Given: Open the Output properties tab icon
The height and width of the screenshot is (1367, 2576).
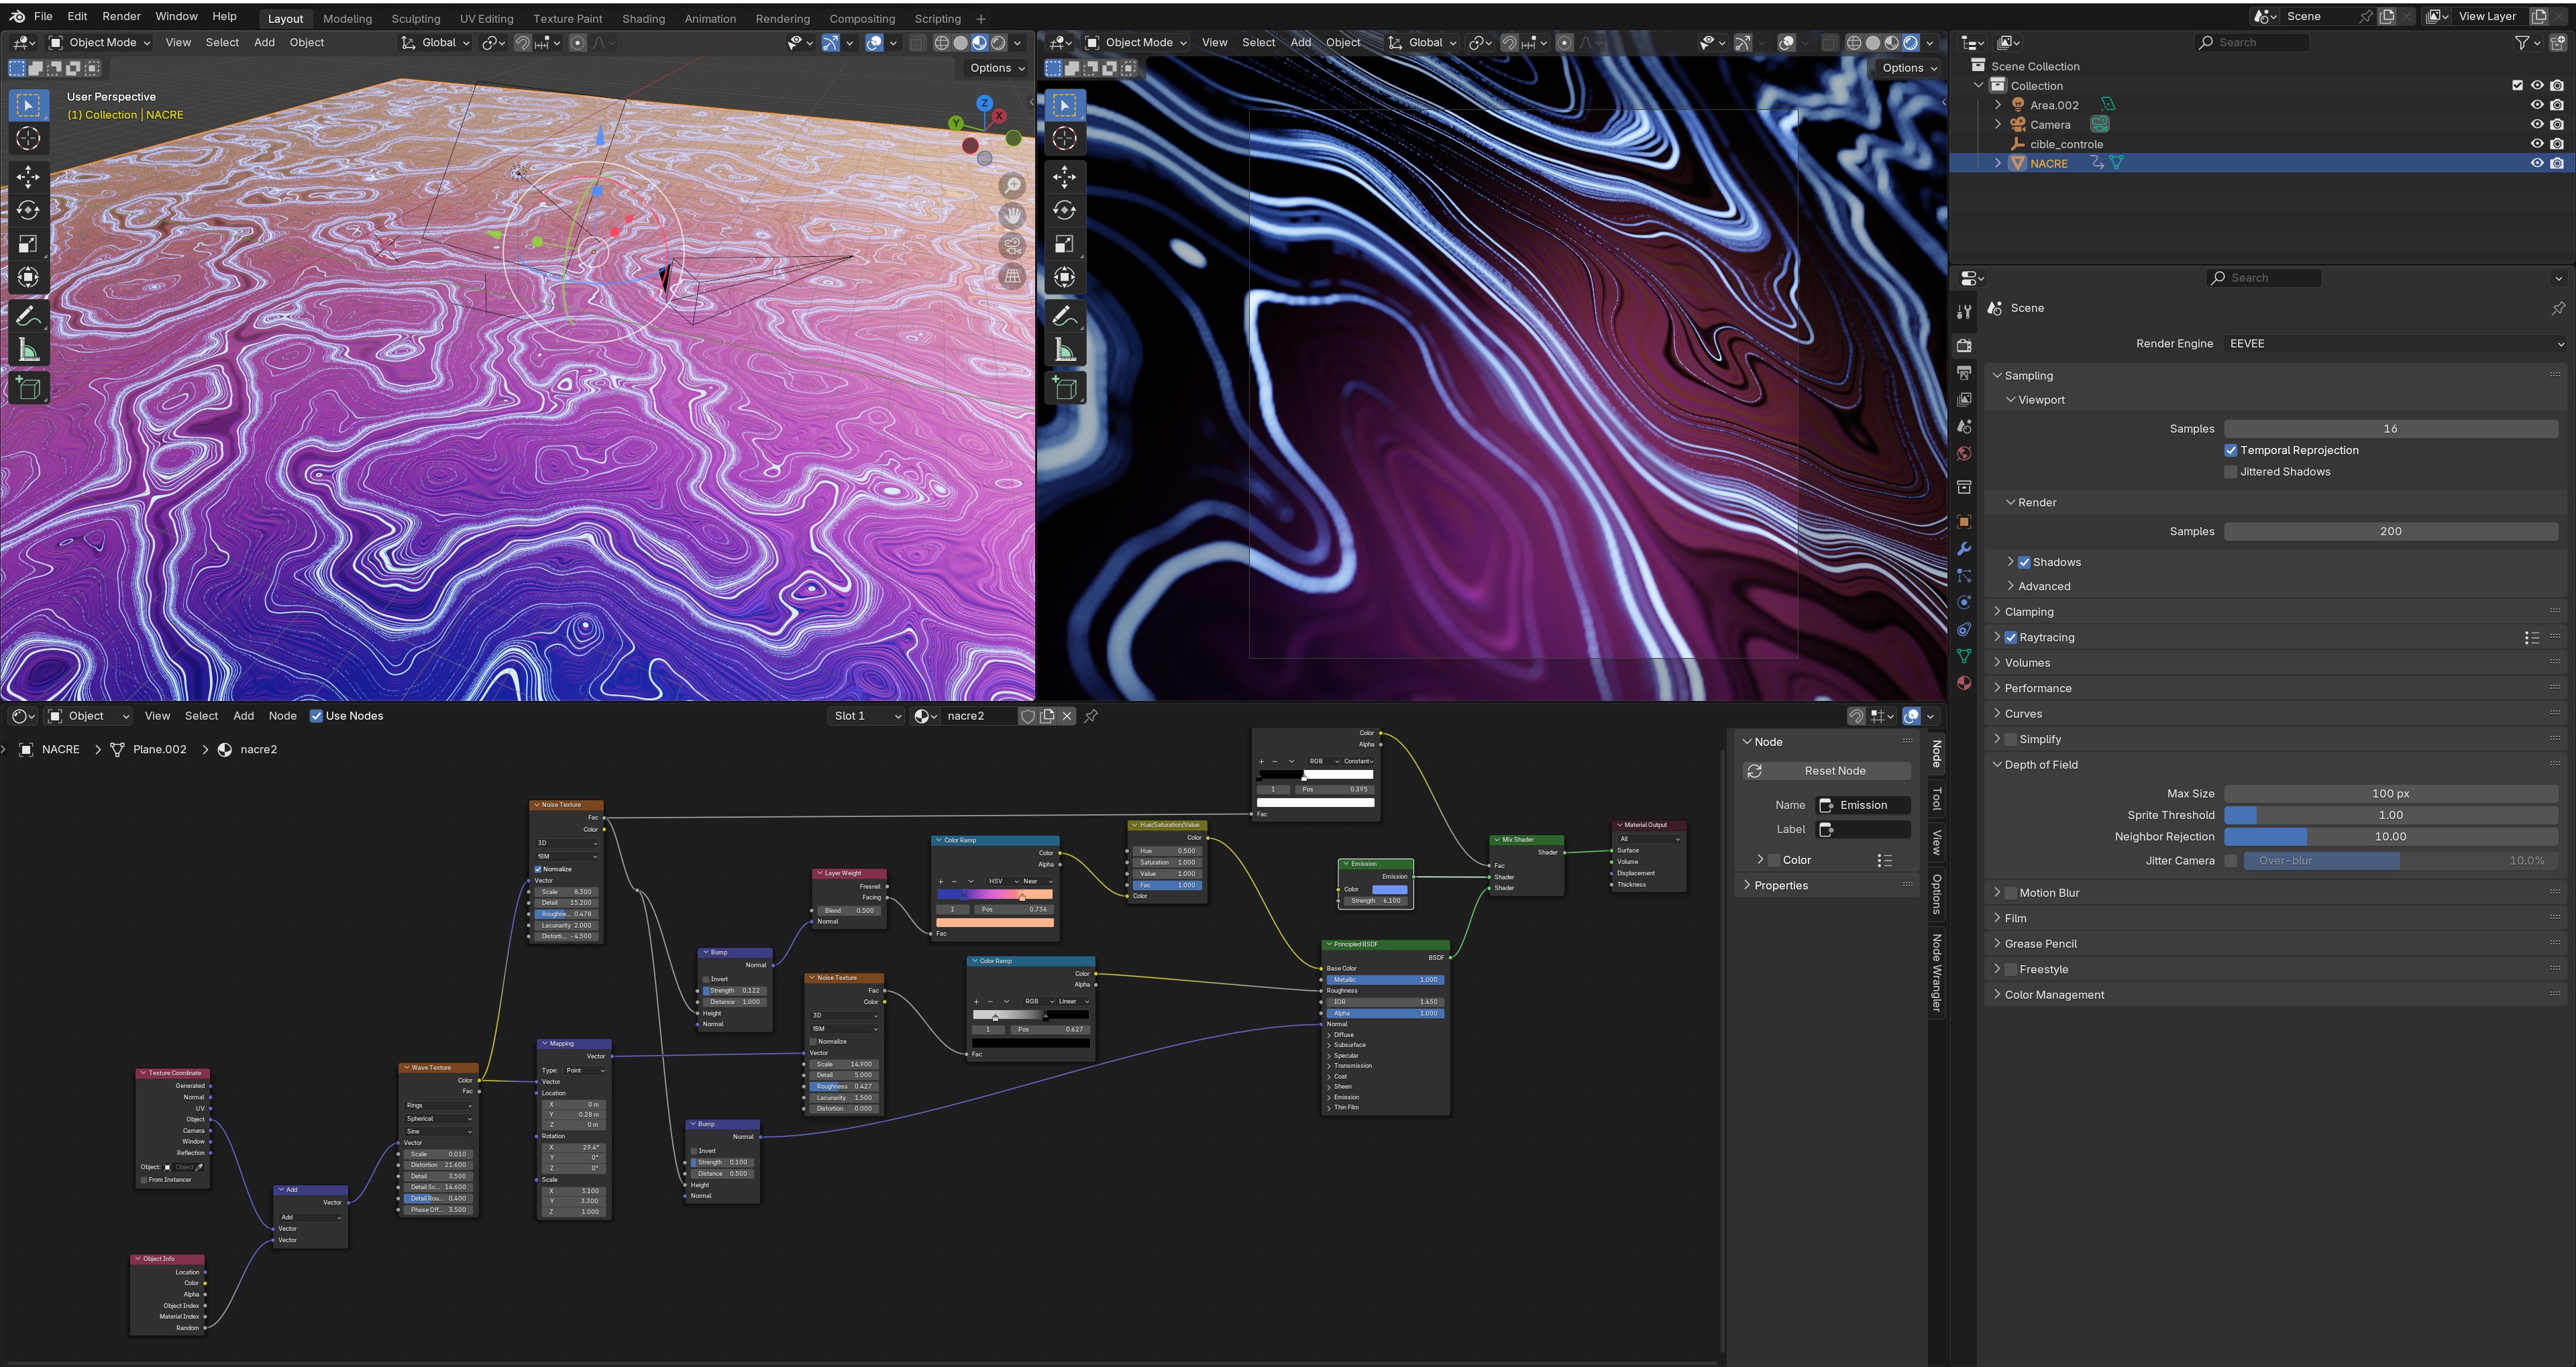Looking at the screenshot, I should pyautogui.click(x=1964, y=372).
